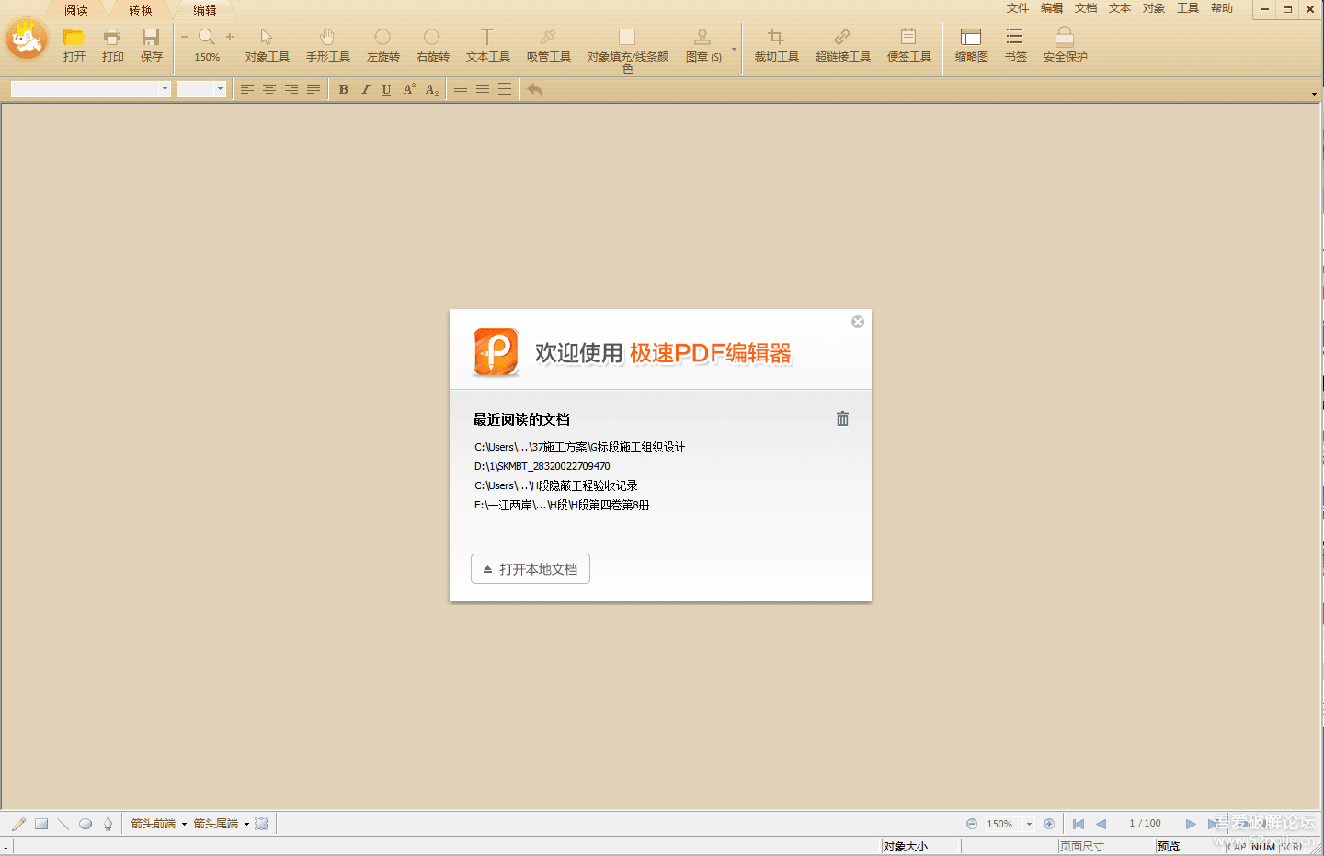
Task: Activate the Hyperlink tool
Action: pos(842,38)
